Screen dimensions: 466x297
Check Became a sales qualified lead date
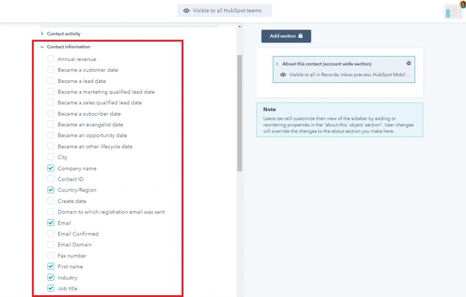pyautogui.click(x=51, y=102)
